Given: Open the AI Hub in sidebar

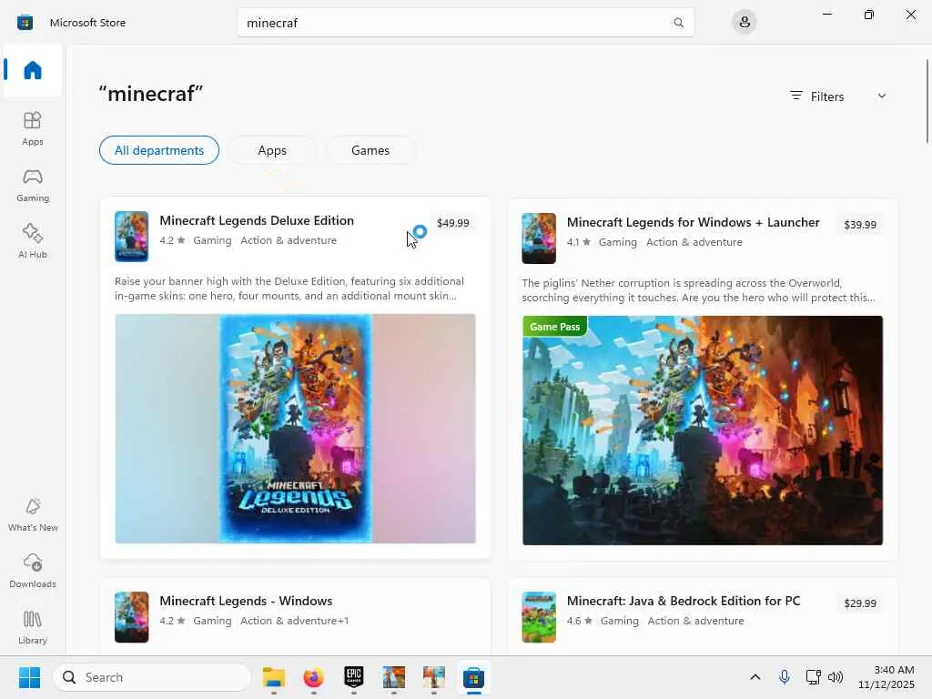Looking at the screenshot, I should pyautogui.click(x=33, y=240).
